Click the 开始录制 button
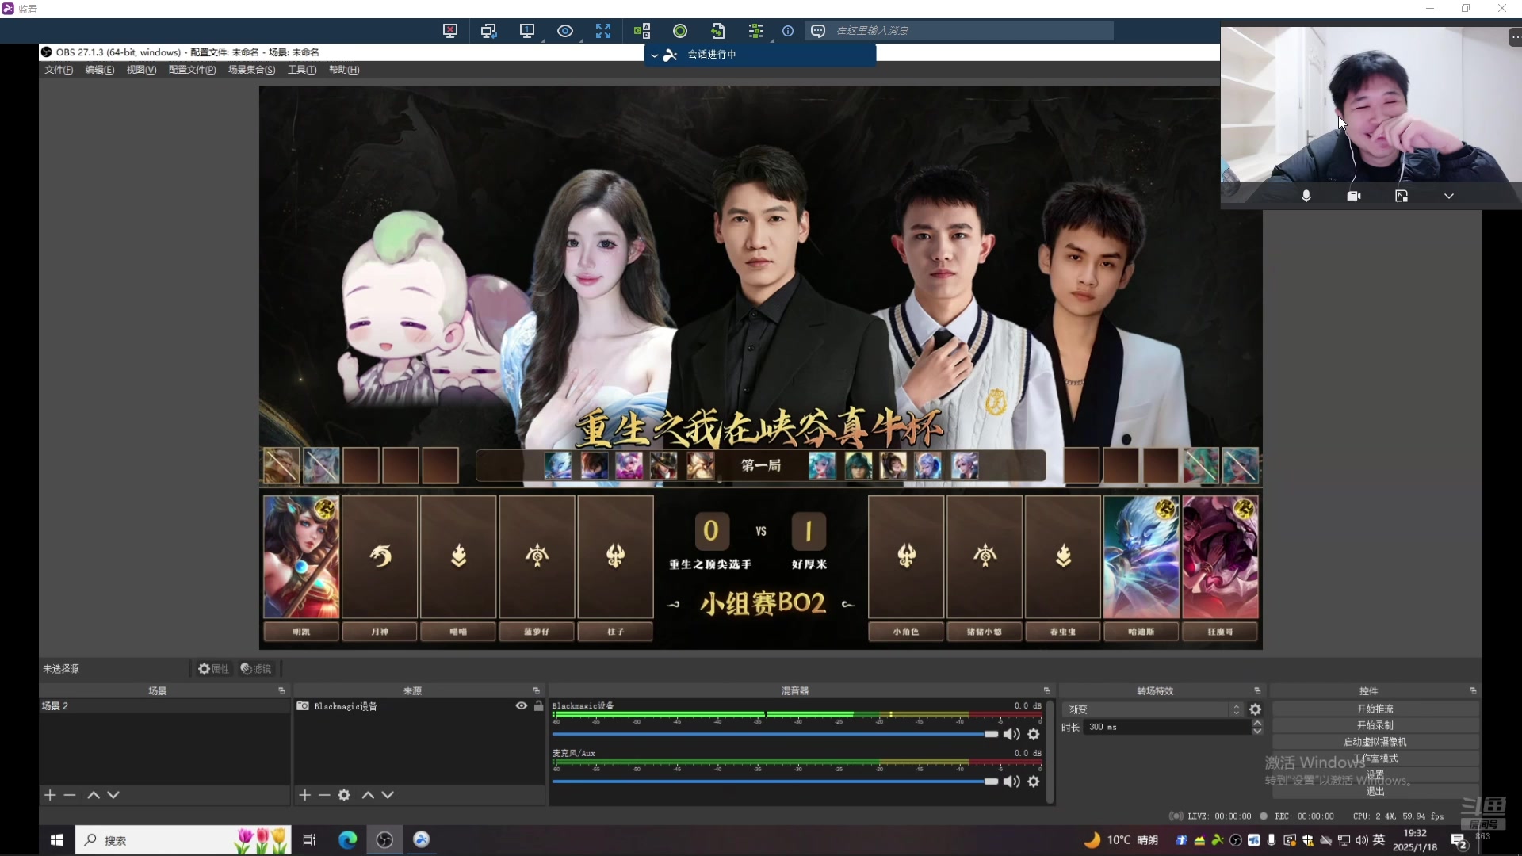The width and height of the screenshot is (1522, 856). [x=1375, y=726]
